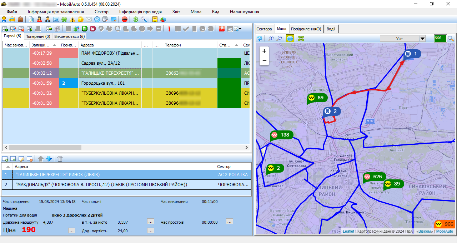Click the green dollar sign icon
This screenshot has height=243, width=457.
pos(135,20)
